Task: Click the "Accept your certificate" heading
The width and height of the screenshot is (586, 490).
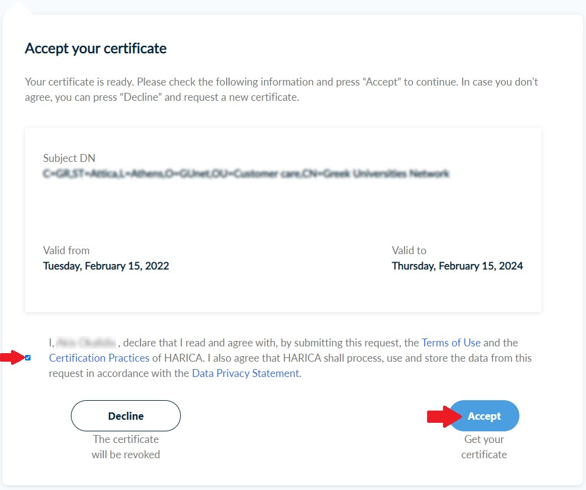Action: pyautogui.click(x=96, y=49)
